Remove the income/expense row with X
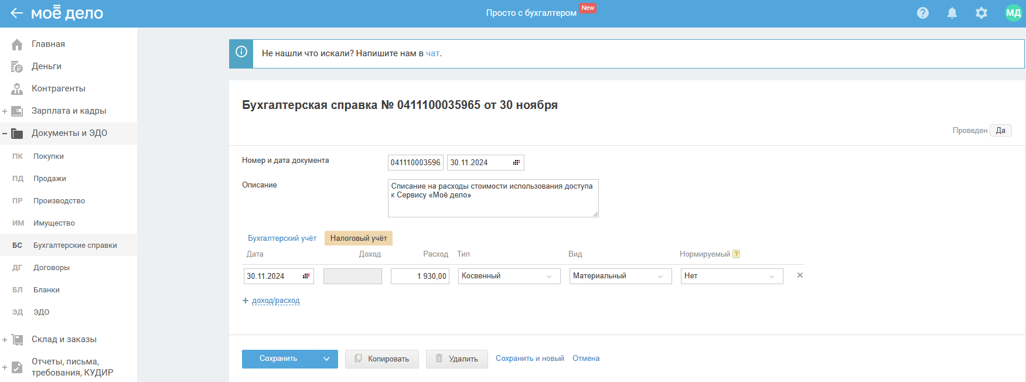This screenshot has height=382, width=1026. point(800,275)
